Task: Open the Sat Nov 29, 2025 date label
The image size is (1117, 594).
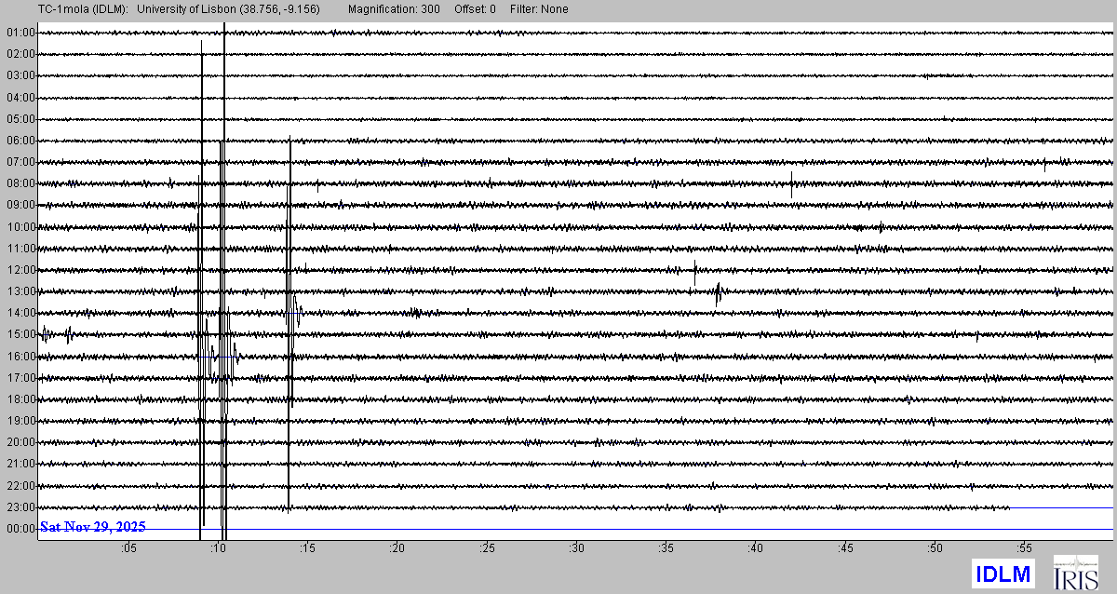Action: point(92,527)
